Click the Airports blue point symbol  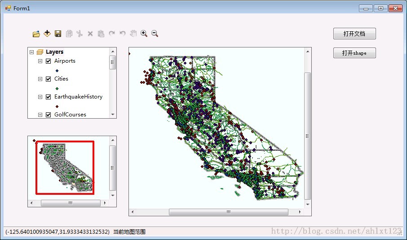[57, 71]
